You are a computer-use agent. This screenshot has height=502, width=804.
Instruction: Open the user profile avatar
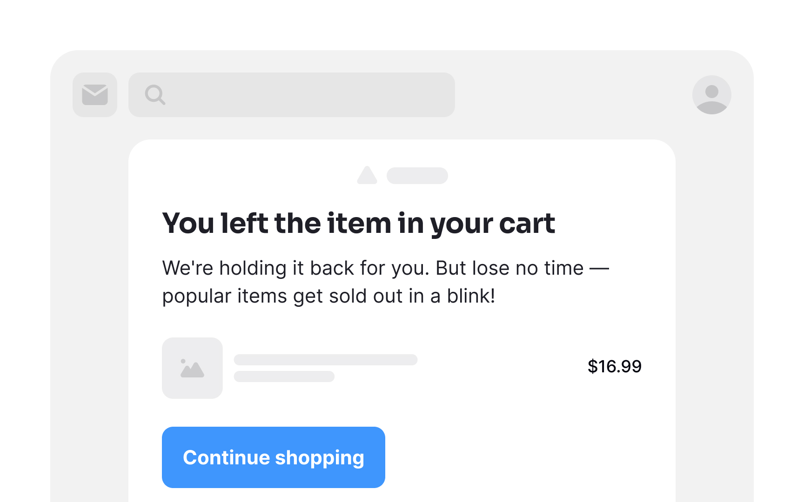point(711,95)
